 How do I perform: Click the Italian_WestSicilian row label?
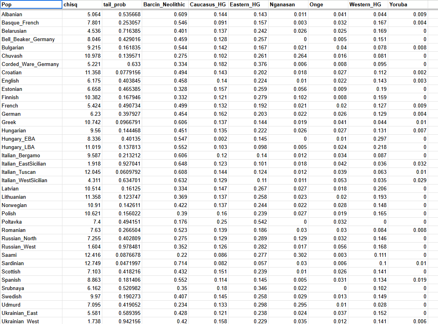[x=24, y=180]
